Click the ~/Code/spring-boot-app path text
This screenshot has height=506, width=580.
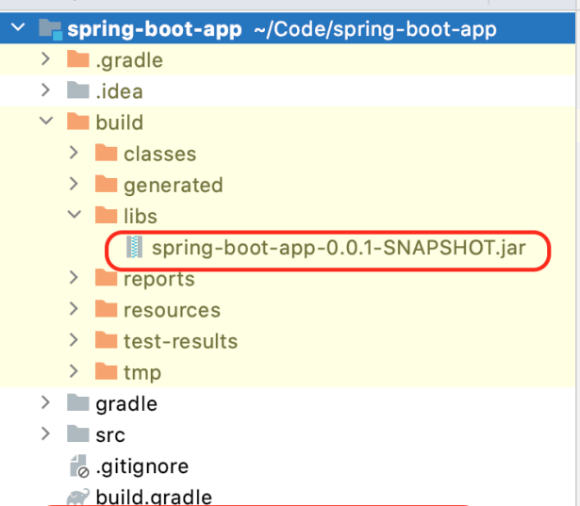pos(375,29)
